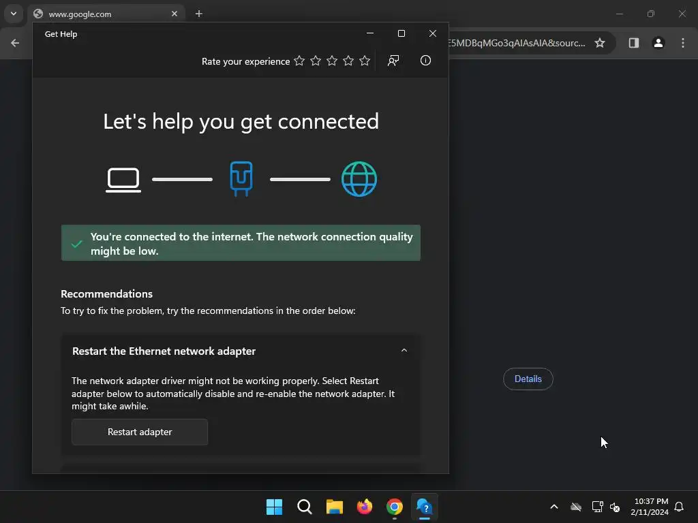The height and width of the screenshot is (523, 698).
Task: Open the network tray icon
Action: [597, 507]
